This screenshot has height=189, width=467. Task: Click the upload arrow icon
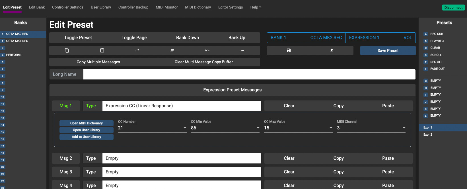(x=332, y=51)
